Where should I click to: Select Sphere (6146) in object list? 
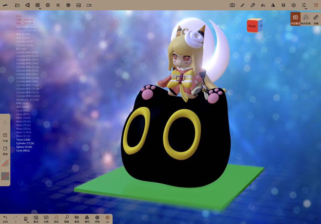tap(24, 147)
